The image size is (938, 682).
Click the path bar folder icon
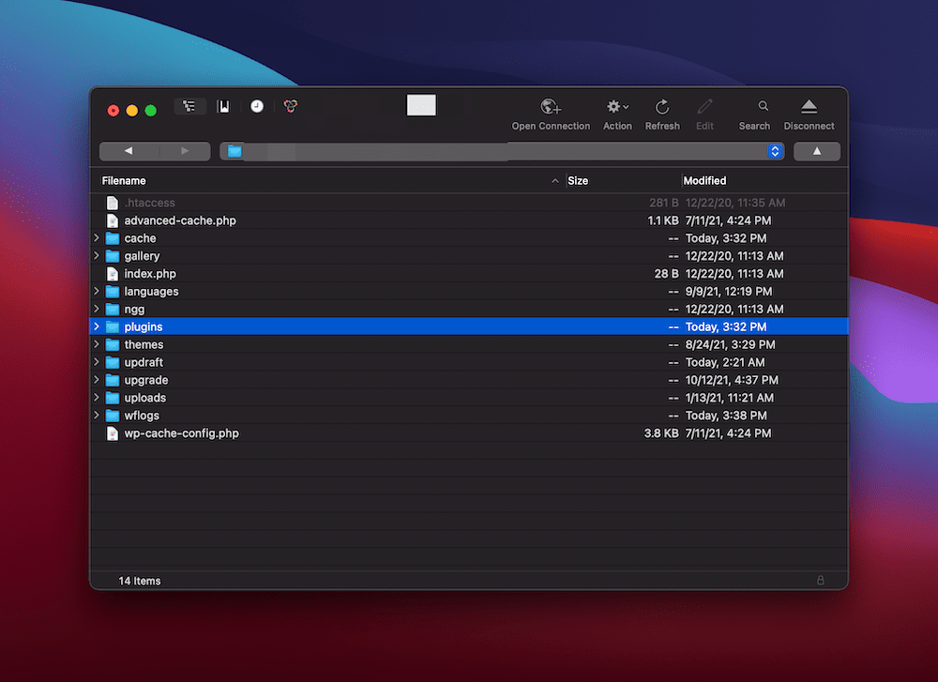pos(234,151)
